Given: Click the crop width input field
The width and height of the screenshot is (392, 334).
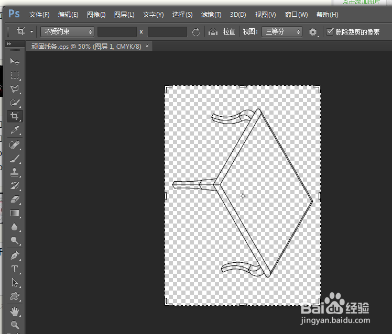Looking at the screenshot, I should point(117,32).
